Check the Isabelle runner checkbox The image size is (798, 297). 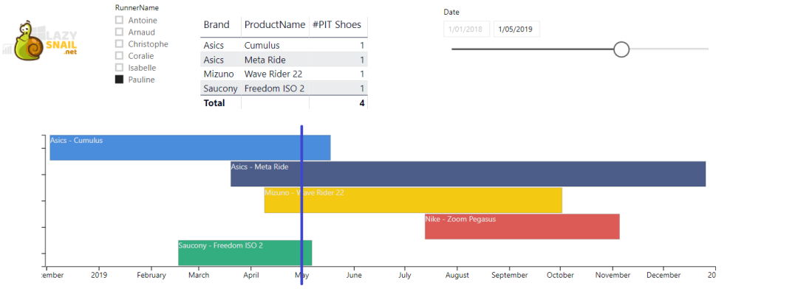[x=119, y=67]
